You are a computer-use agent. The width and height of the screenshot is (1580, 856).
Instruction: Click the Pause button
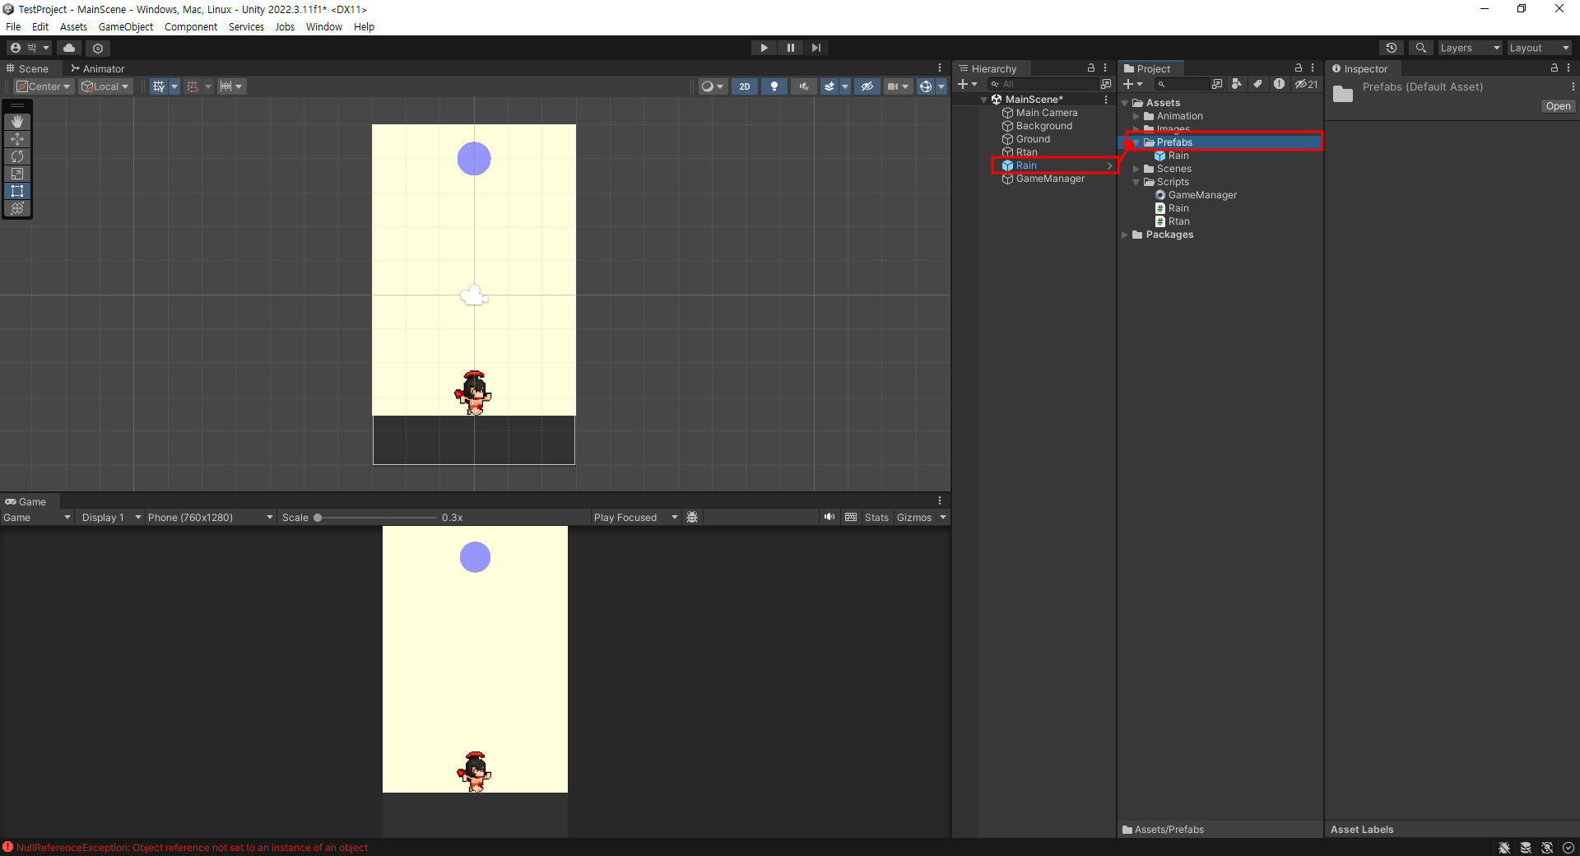pos(790,48)
